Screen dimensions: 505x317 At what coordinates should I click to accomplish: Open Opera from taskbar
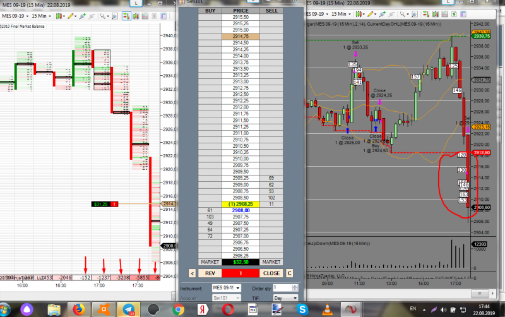tap(228, 309)
